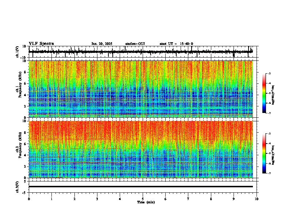Click ch.1 color scale "log(PSD)" unit label
The height and width of the screenshot is (223, 289).
[x=273, y=95]
